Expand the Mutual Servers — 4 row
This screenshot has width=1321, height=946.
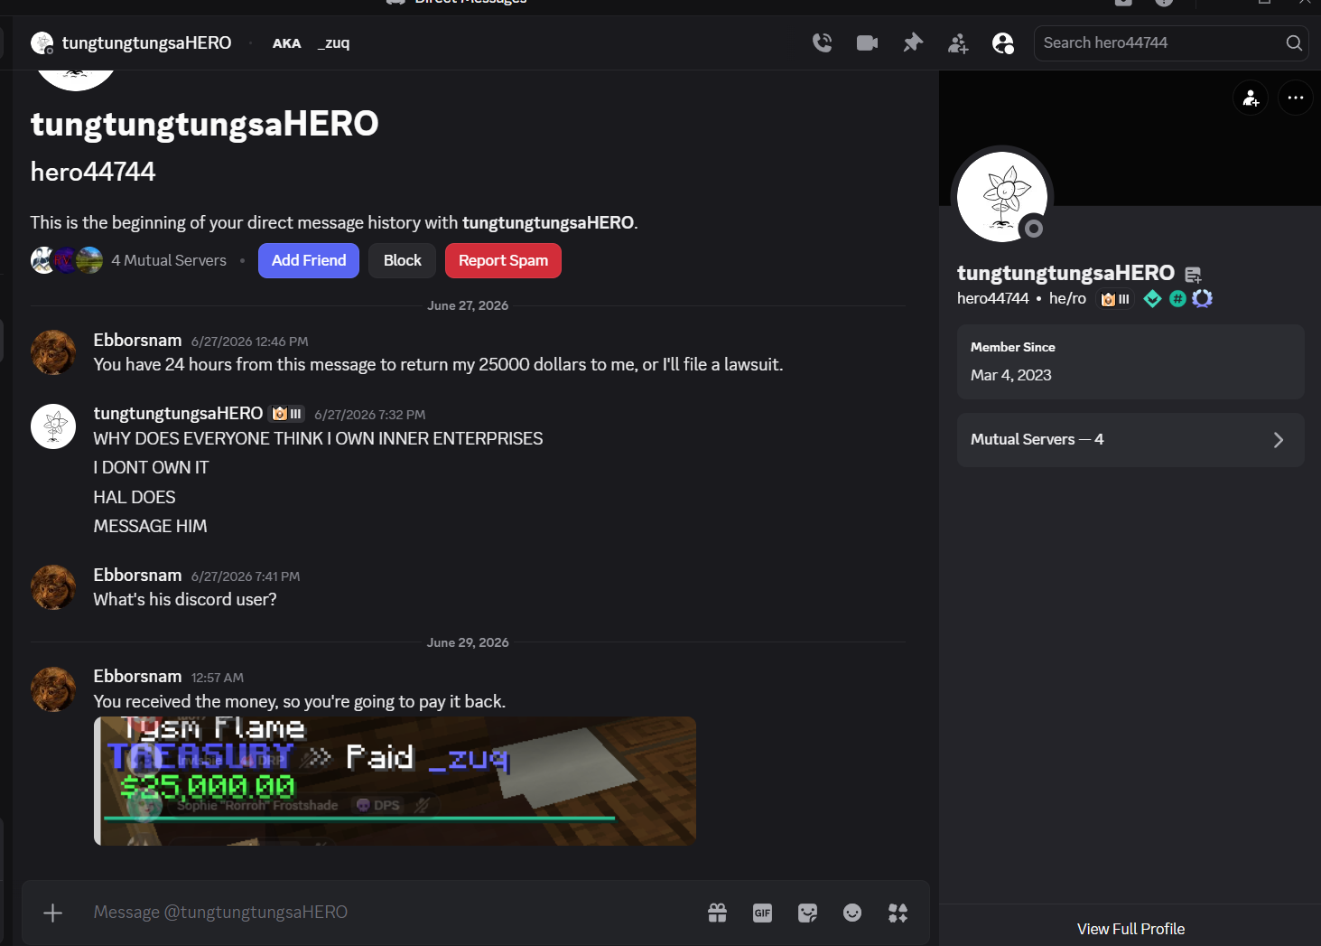point(1130,440)
